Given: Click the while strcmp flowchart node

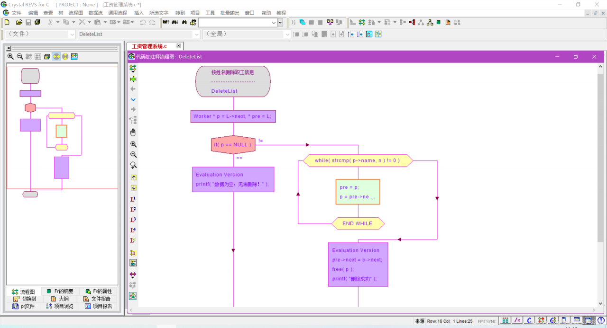Looking at the screenshot, I should (x=358, y=160).
